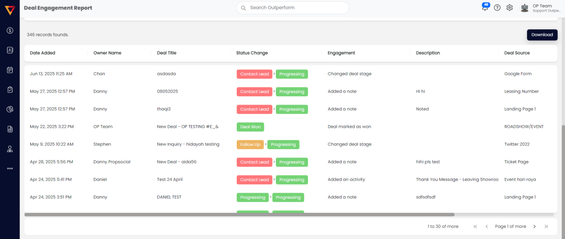The height and width of the screenshot is (239, 565).
Task: Click the notifications bell icon
Action: point(485,8)
